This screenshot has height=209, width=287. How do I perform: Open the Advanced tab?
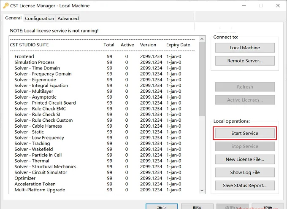click(68, 19)
